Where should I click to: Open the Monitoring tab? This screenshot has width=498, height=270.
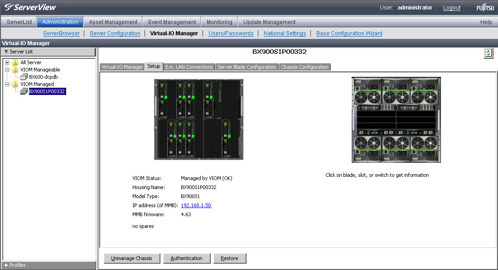click(x=219, y=22)
